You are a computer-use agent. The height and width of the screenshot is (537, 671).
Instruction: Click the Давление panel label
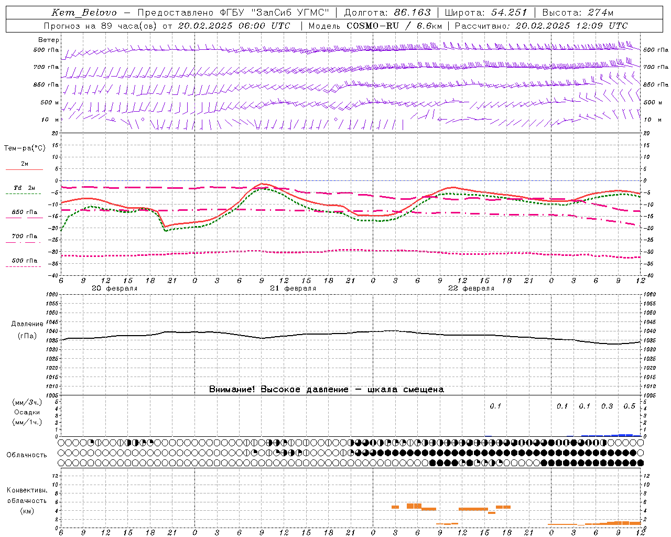[x=27, y=324]
